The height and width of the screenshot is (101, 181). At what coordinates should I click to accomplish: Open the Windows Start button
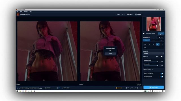coord(17,91)
